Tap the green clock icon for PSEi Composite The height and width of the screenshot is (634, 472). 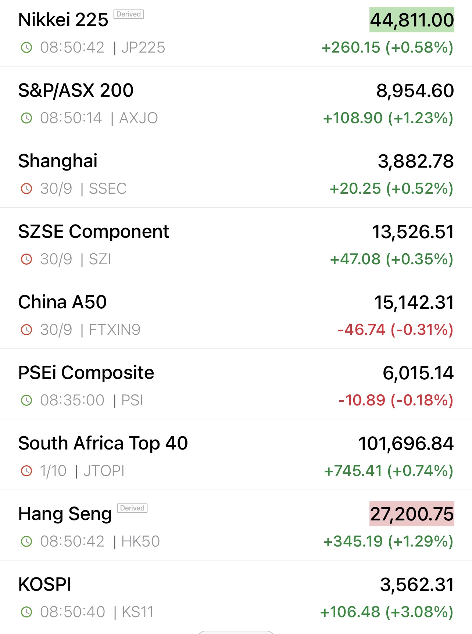point(26,400)
